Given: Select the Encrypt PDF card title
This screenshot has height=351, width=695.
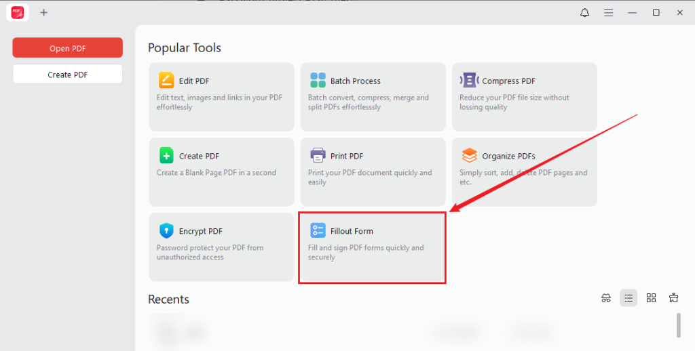Looking at the screenshot, I should tap(201, 231).
